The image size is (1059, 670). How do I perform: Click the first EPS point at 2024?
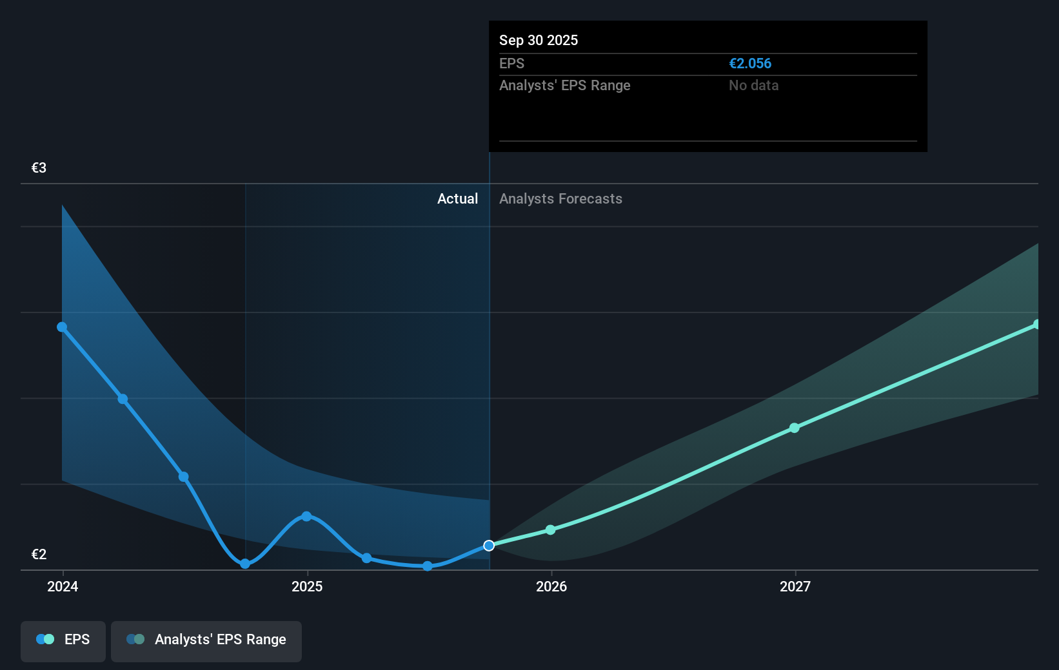pyautogui.click(x=62, y=327)
